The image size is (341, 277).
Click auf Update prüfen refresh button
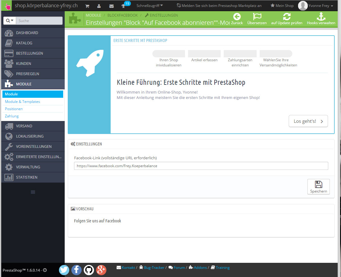[x=287, y=19]
